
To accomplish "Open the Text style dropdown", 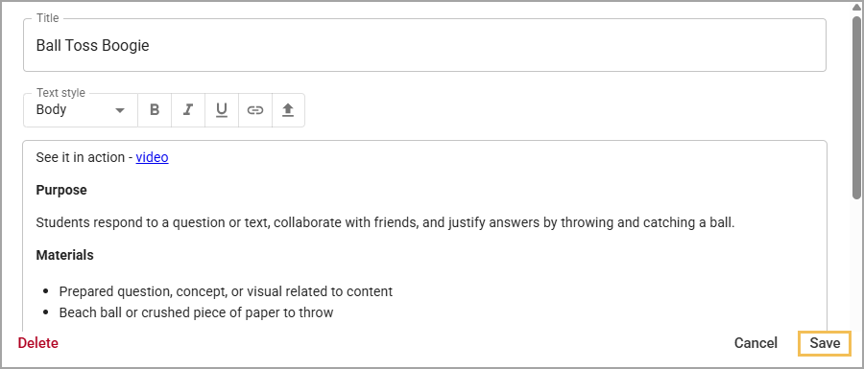I will 81,110.
